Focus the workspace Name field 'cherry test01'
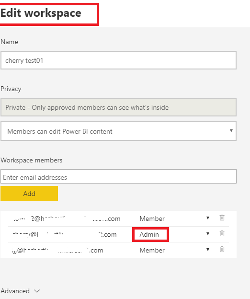The height and width of the screenshot is (299, 250). (118, 60)
